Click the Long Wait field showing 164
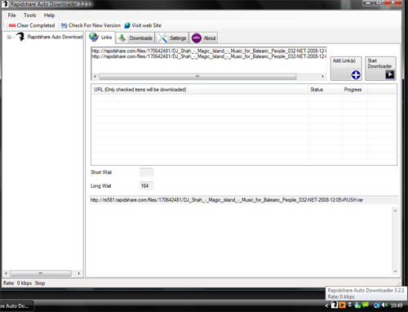Screen dimensions: 408x312 (x=146, y=185)
